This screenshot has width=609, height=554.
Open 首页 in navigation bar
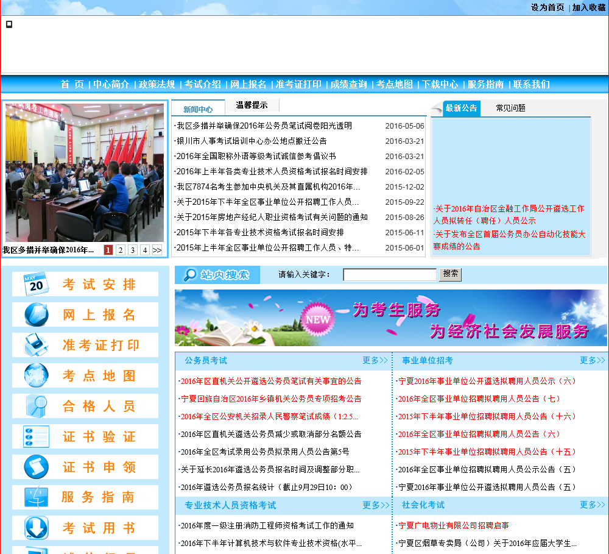tap(72, 84)
